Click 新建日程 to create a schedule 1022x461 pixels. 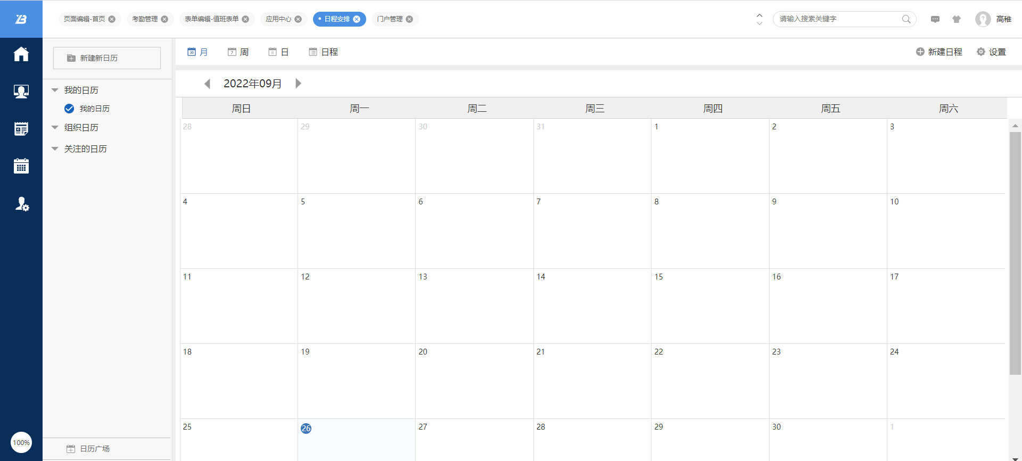click(939, 52)
